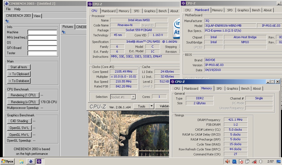This screenshot has width=282, height=165.
Task: Run the Rendering (1 CPU) benchmark
Action: pyautogui.click(x=23, y=95)
